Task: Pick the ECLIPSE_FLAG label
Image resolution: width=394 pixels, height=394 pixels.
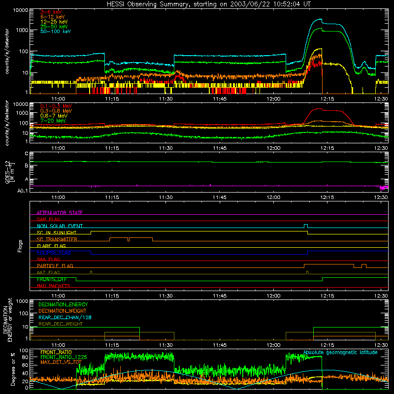Action: [x=54, y=253]
